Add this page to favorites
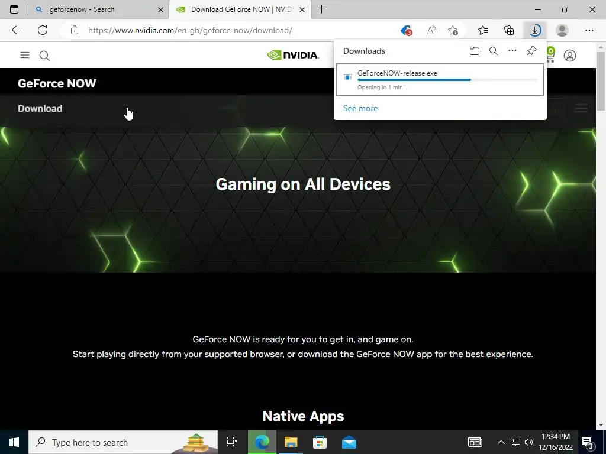Viewport: 606px width, 454px height. pos(453,30)
